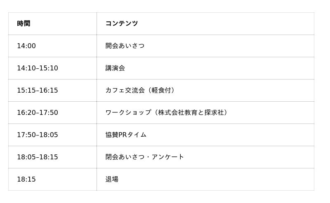This screenshot has height=203, width=330.
Task: Select the 退場 content cell
Action: [205, 180]
